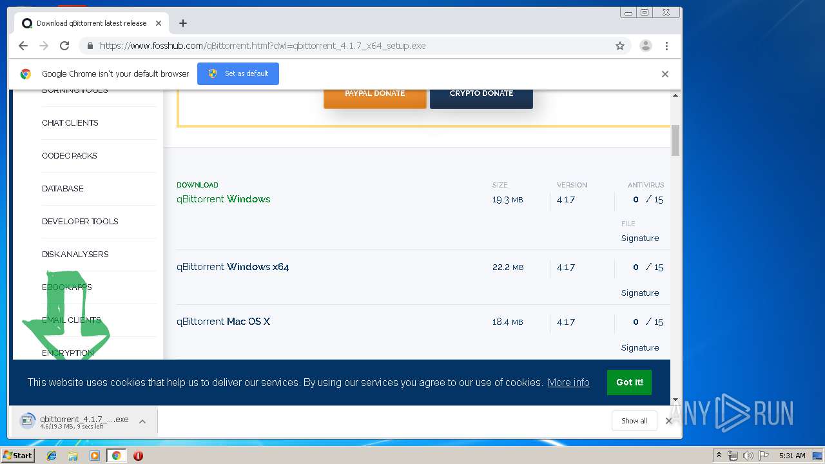View antivirus result 0/15 for Mac OS X
This screenshot has height=464, width=825.
(648, 322)
